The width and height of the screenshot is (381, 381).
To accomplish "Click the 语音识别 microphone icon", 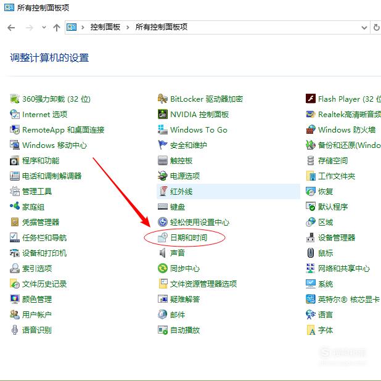I will [15, 330].
